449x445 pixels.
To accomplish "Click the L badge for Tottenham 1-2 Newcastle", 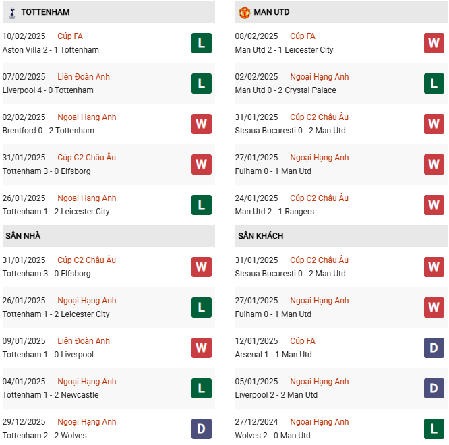I will click(x=201, y=388).
